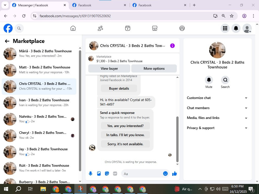Attach a photo with the image icon

[x=99, y=174]
